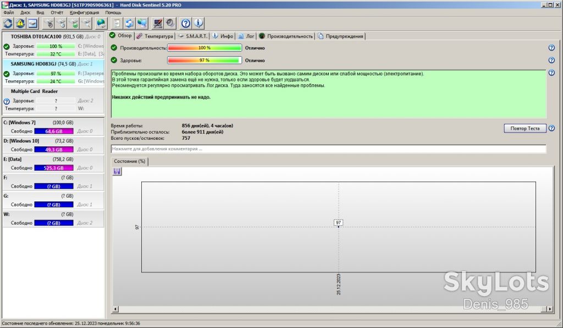Select the E: [Data] partition
Screen dimensions: 563x328
(53, 163)
